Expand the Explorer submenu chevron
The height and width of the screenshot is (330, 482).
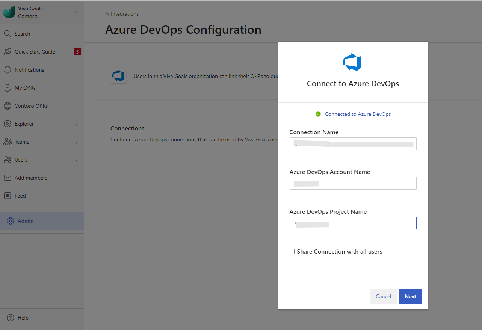[76, 125]
